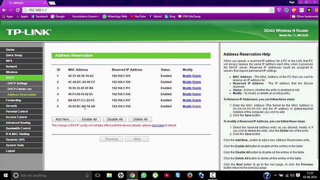The image size is (320, 180).
Task: Click Add New... button
Action: coord(64,119)
